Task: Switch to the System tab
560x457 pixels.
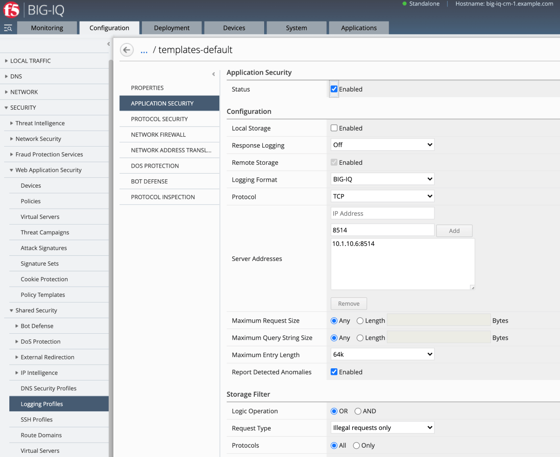Action: pos(296,28)
